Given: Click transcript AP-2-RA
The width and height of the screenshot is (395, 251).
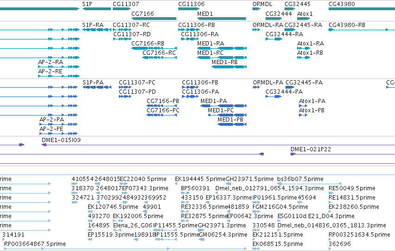Looking at the screenshot, I should pos(51,62).
